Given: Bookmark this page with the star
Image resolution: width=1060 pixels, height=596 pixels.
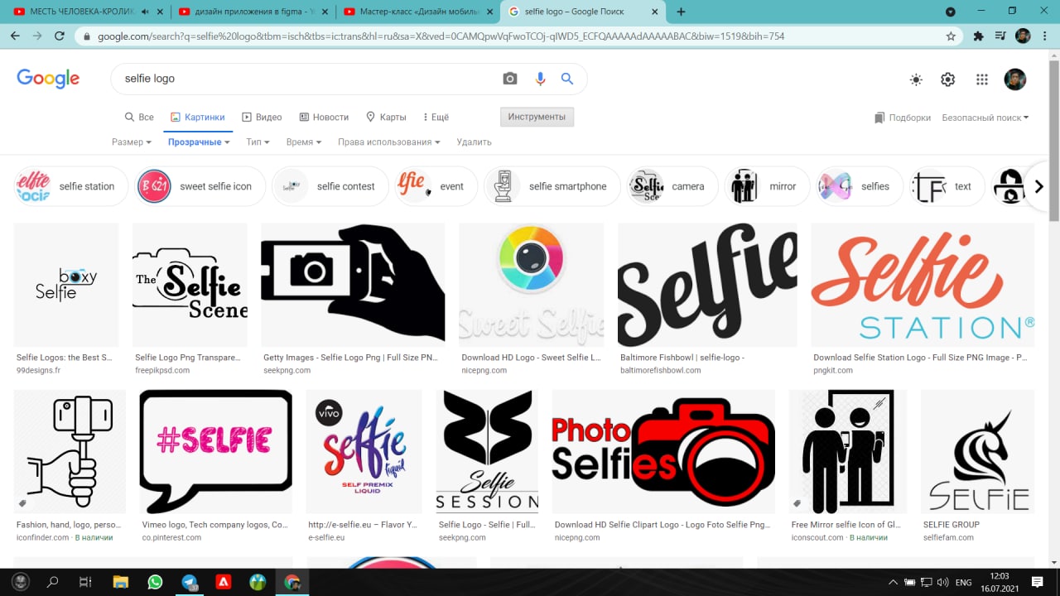Looking at the screenshot, I should tap(951, 36).
